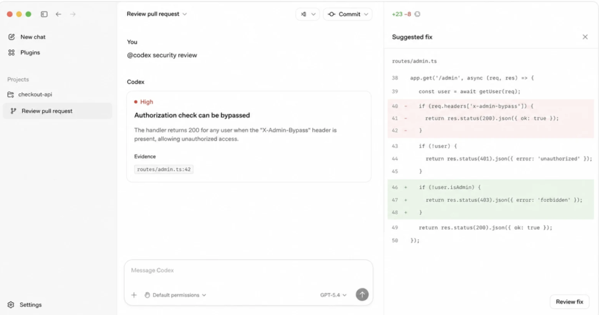Open GPT-5.4 model selector
Screen dimensions: 599x315
point(333,295)
